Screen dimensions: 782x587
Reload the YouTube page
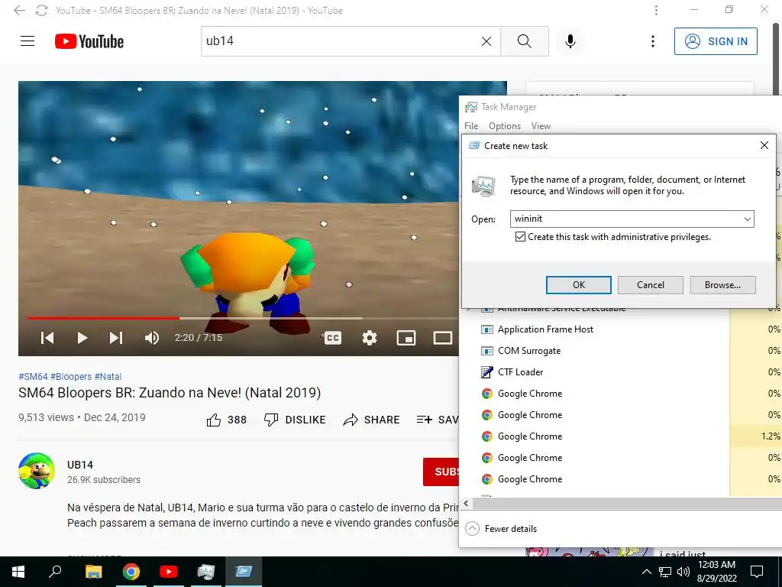[x=41, y=10]
